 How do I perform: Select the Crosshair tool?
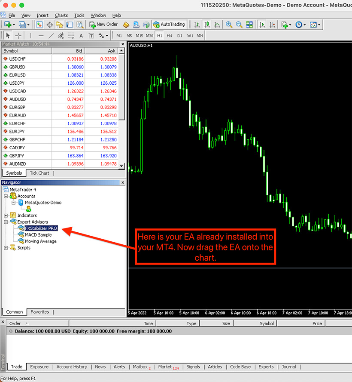point(18,36)
